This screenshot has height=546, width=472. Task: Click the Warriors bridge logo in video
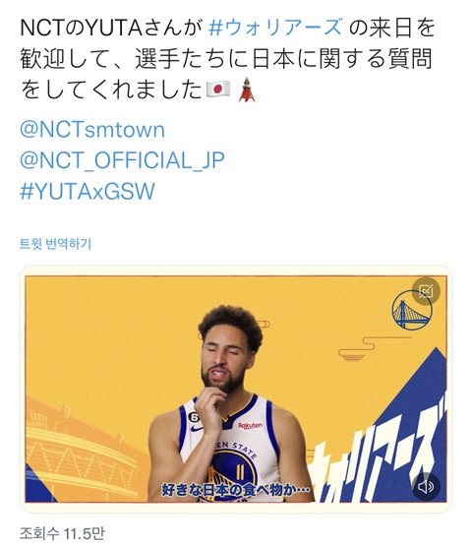(411, 311)
